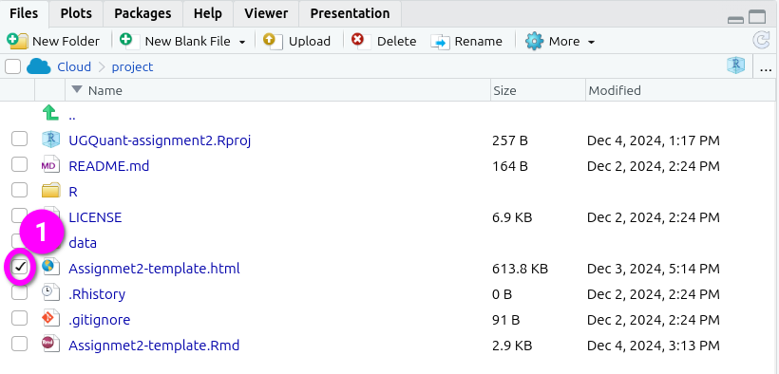Toggle the select-all checkbox next to Cloud

pyautogui.click(x=13, y=66)
